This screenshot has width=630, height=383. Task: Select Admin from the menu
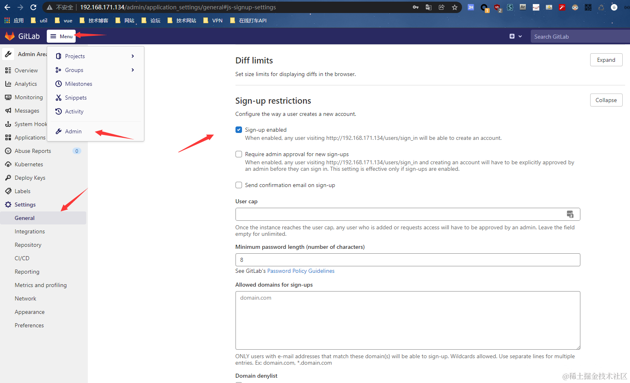coord(96,131)
